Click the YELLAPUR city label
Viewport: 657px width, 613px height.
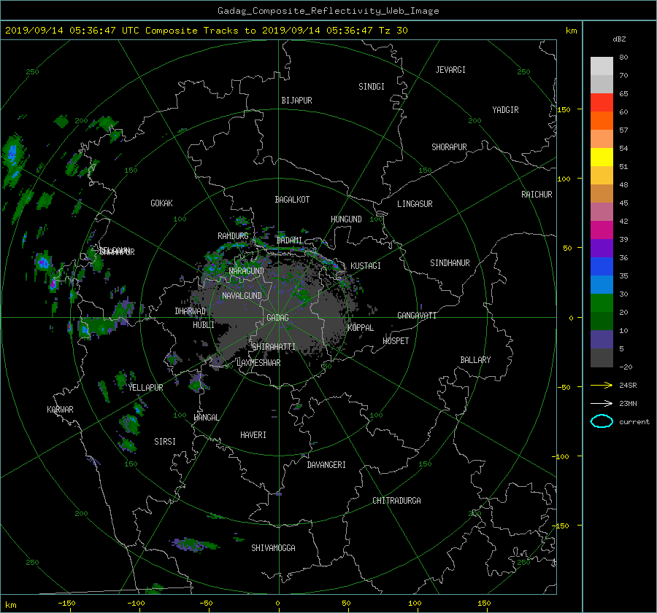[146, 388]
